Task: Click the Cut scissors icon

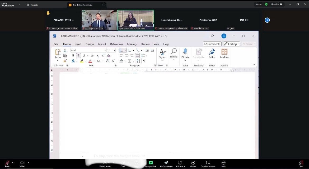Action: point(65,50)
